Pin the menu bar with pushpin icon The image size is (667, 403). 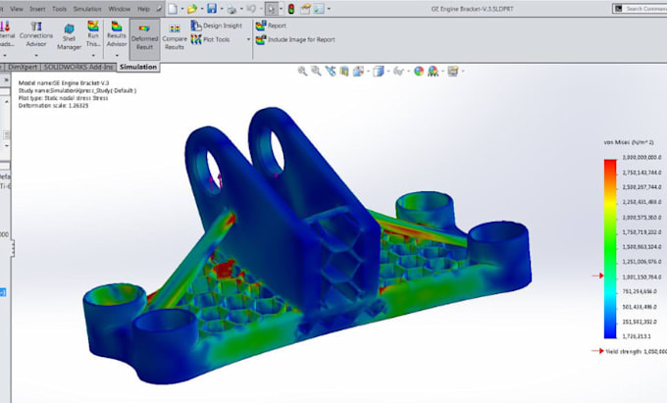(159, 9)
